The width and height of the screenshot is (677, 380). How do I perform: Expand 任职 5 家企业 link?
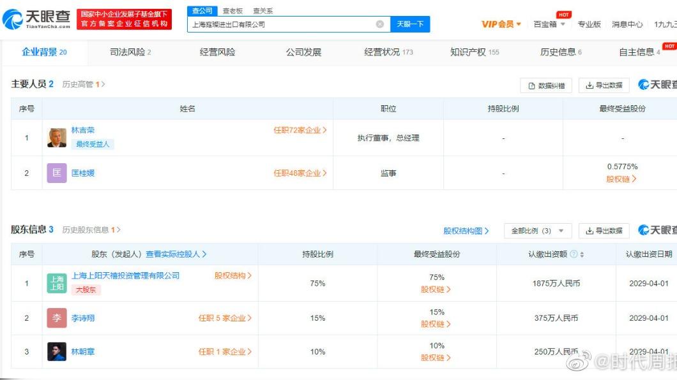pos(225,318)
